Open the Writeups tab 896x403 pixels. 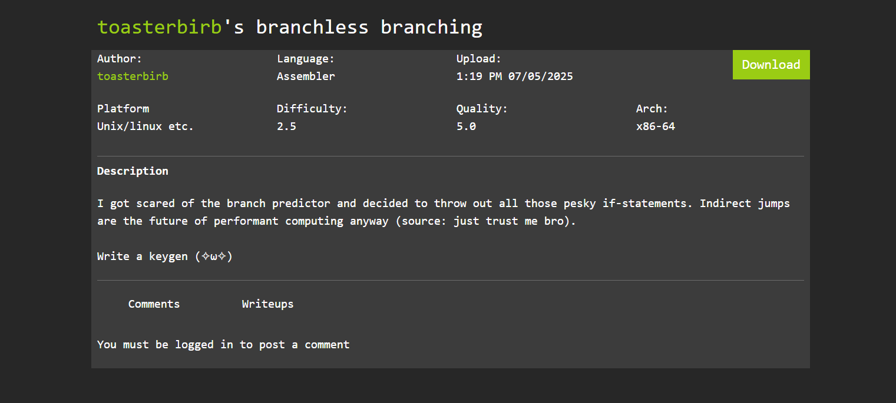[267, 304]
